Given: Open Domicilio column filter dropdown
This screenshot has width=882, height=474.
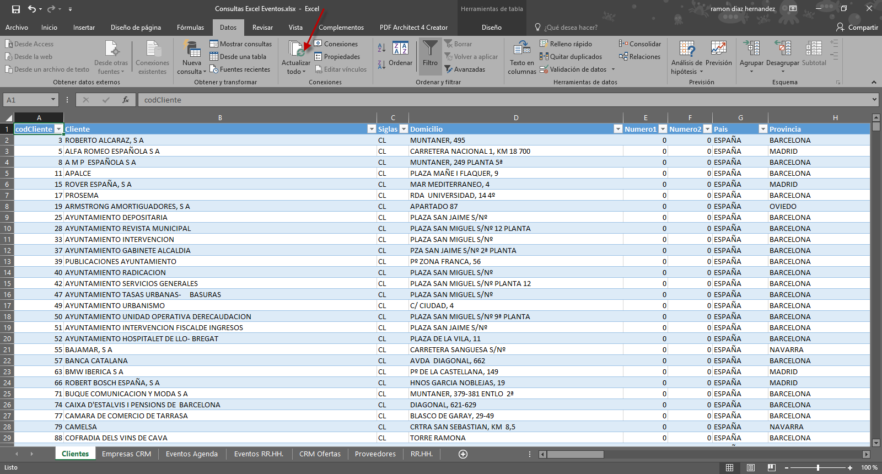Looking at the screenshot, I should pyautogui.click(x=618, y=129).
